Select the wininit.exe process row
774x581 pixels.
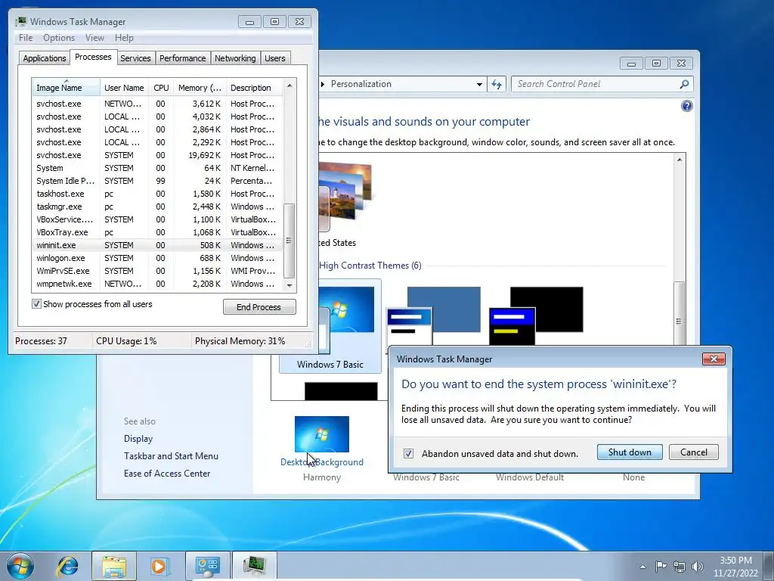click(x=157, y=245)
